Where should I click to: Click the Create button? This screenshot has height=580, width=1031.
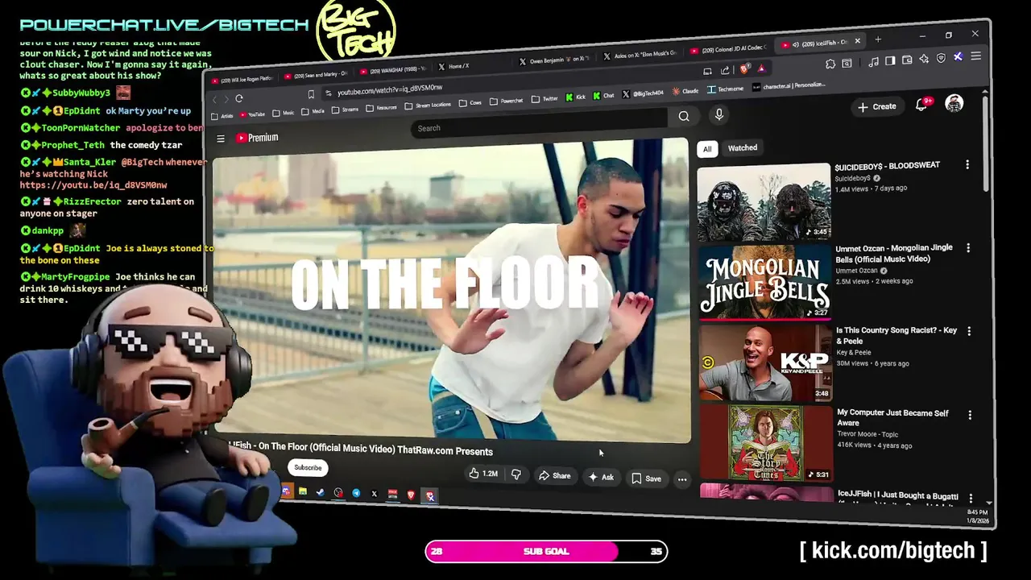point(876,107)
